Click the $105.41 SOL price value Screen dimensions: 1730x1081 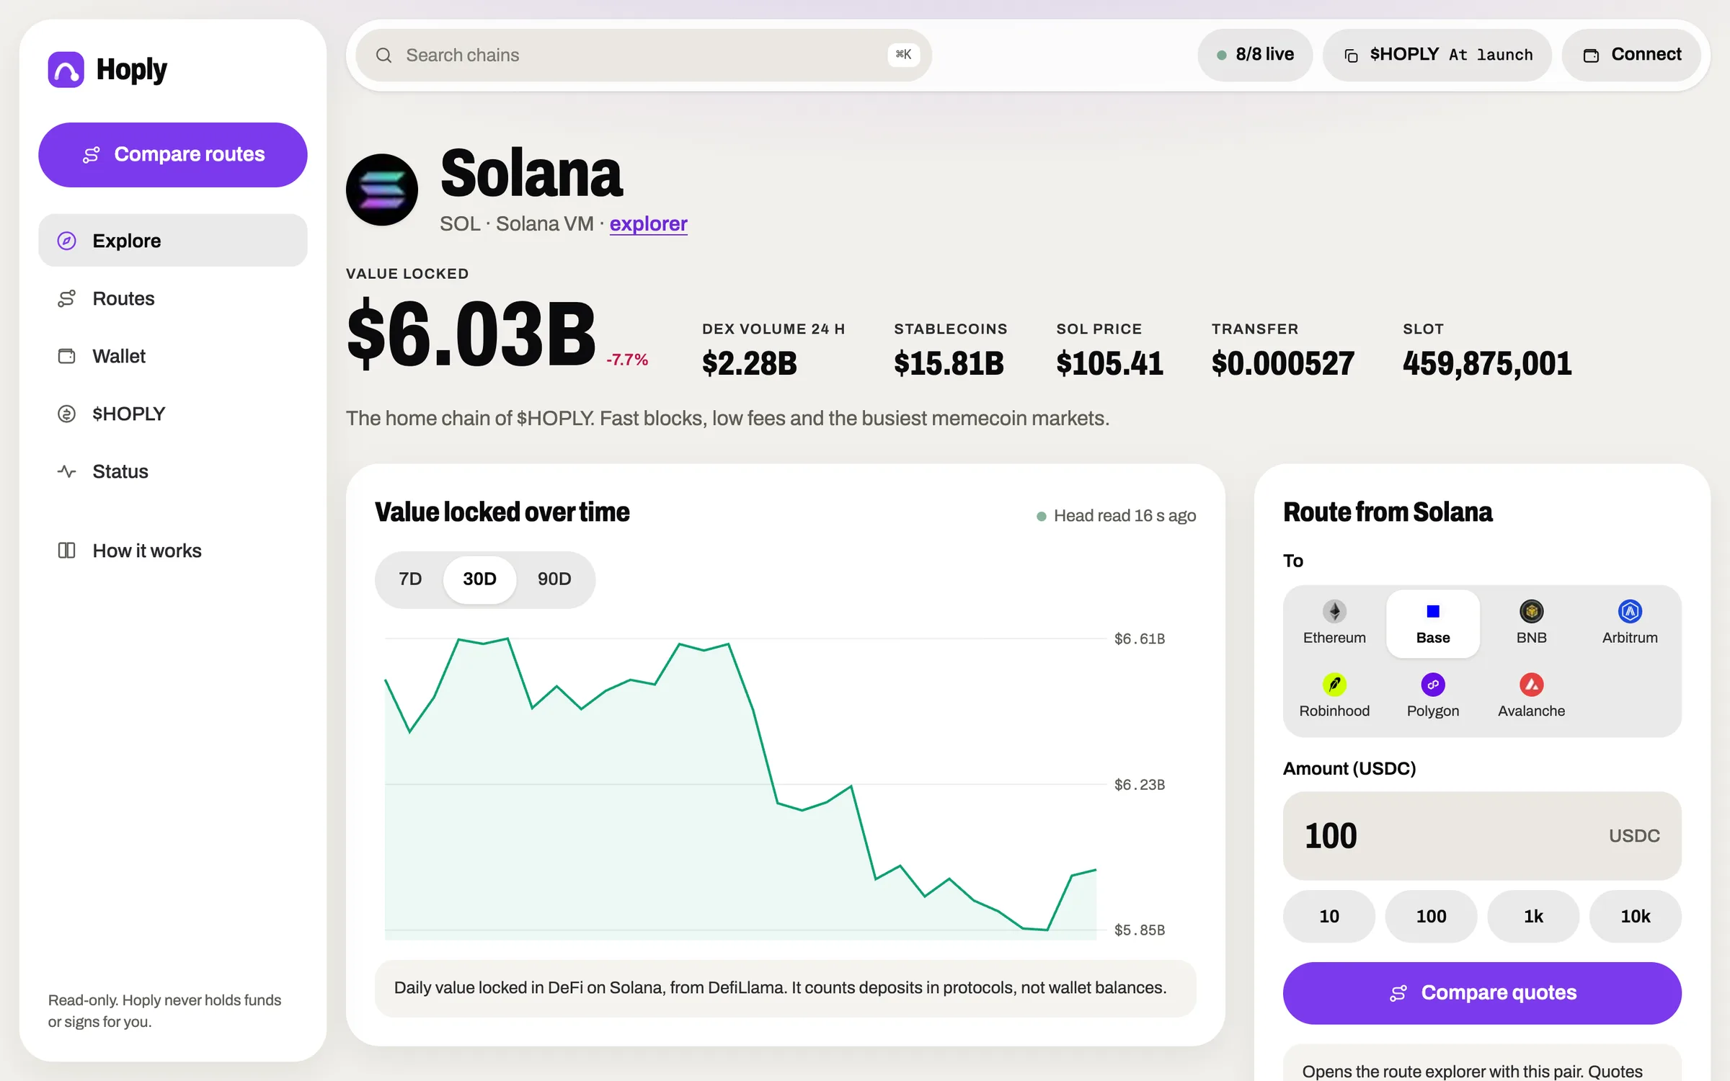click(1109, 363)
